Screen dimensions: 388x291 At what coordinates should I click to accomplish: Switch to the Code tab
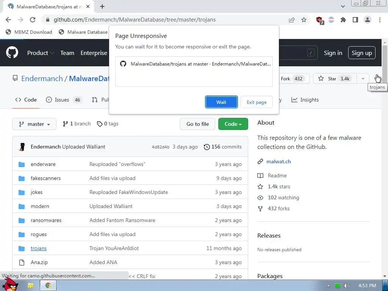pos(26,100)
